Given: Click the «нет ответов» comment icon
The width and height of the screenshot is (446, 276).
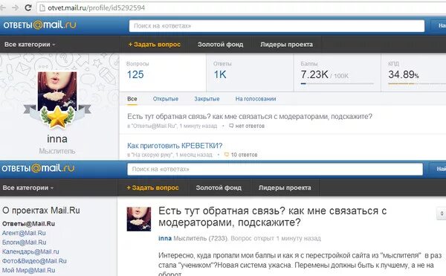Looking at the screenshot, I should tap(231, 126).
